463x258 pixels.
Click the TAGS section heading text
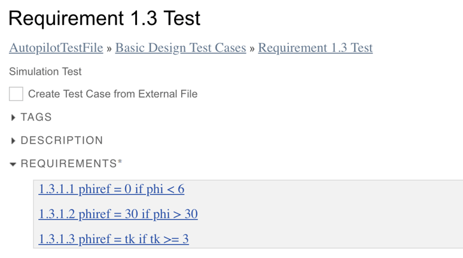[36, 118]
